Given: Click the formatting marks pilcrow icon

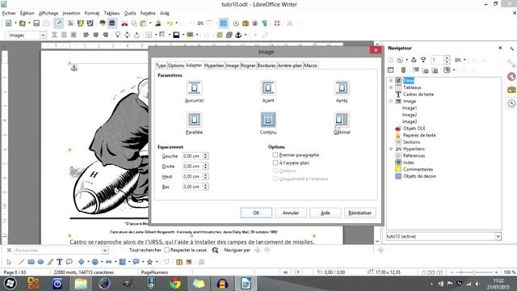Looking at the screenshot, I should (264, 23).
